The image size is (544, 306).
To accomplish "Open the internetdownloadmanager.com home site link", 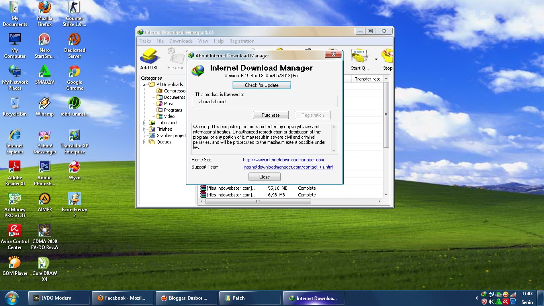I will point(284,160).
